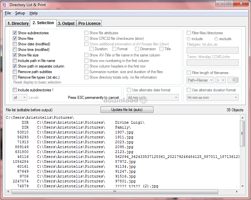Uncheck Show path in separate column
Image resolution: width=251 pixels, height=200 pixels.
pyautogui.click(x=15, y=66)
